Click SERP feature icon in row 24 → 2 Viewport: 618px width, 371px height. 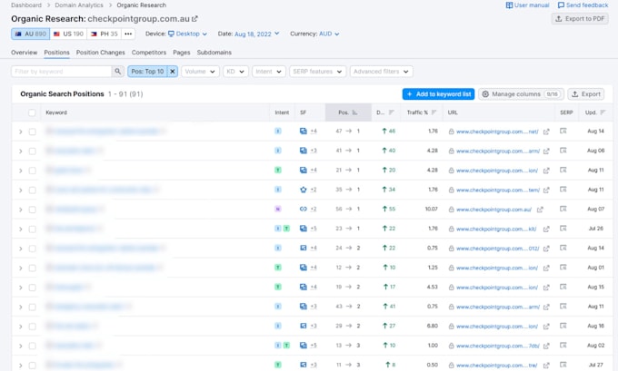[303, 248]
